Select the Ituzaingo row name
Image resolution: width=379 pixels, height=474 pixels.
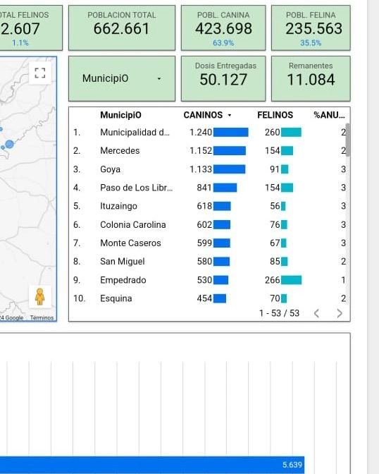[x=118, y=206]
